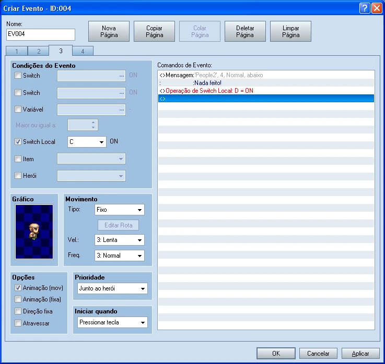Select the highlighted empty command row
Viewport: 385px width, 364px height.
coord(266,99)
